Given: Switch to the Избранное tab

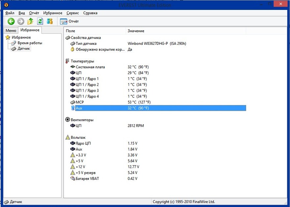Looking at the screenshot, I should click(x=30, y=30).
